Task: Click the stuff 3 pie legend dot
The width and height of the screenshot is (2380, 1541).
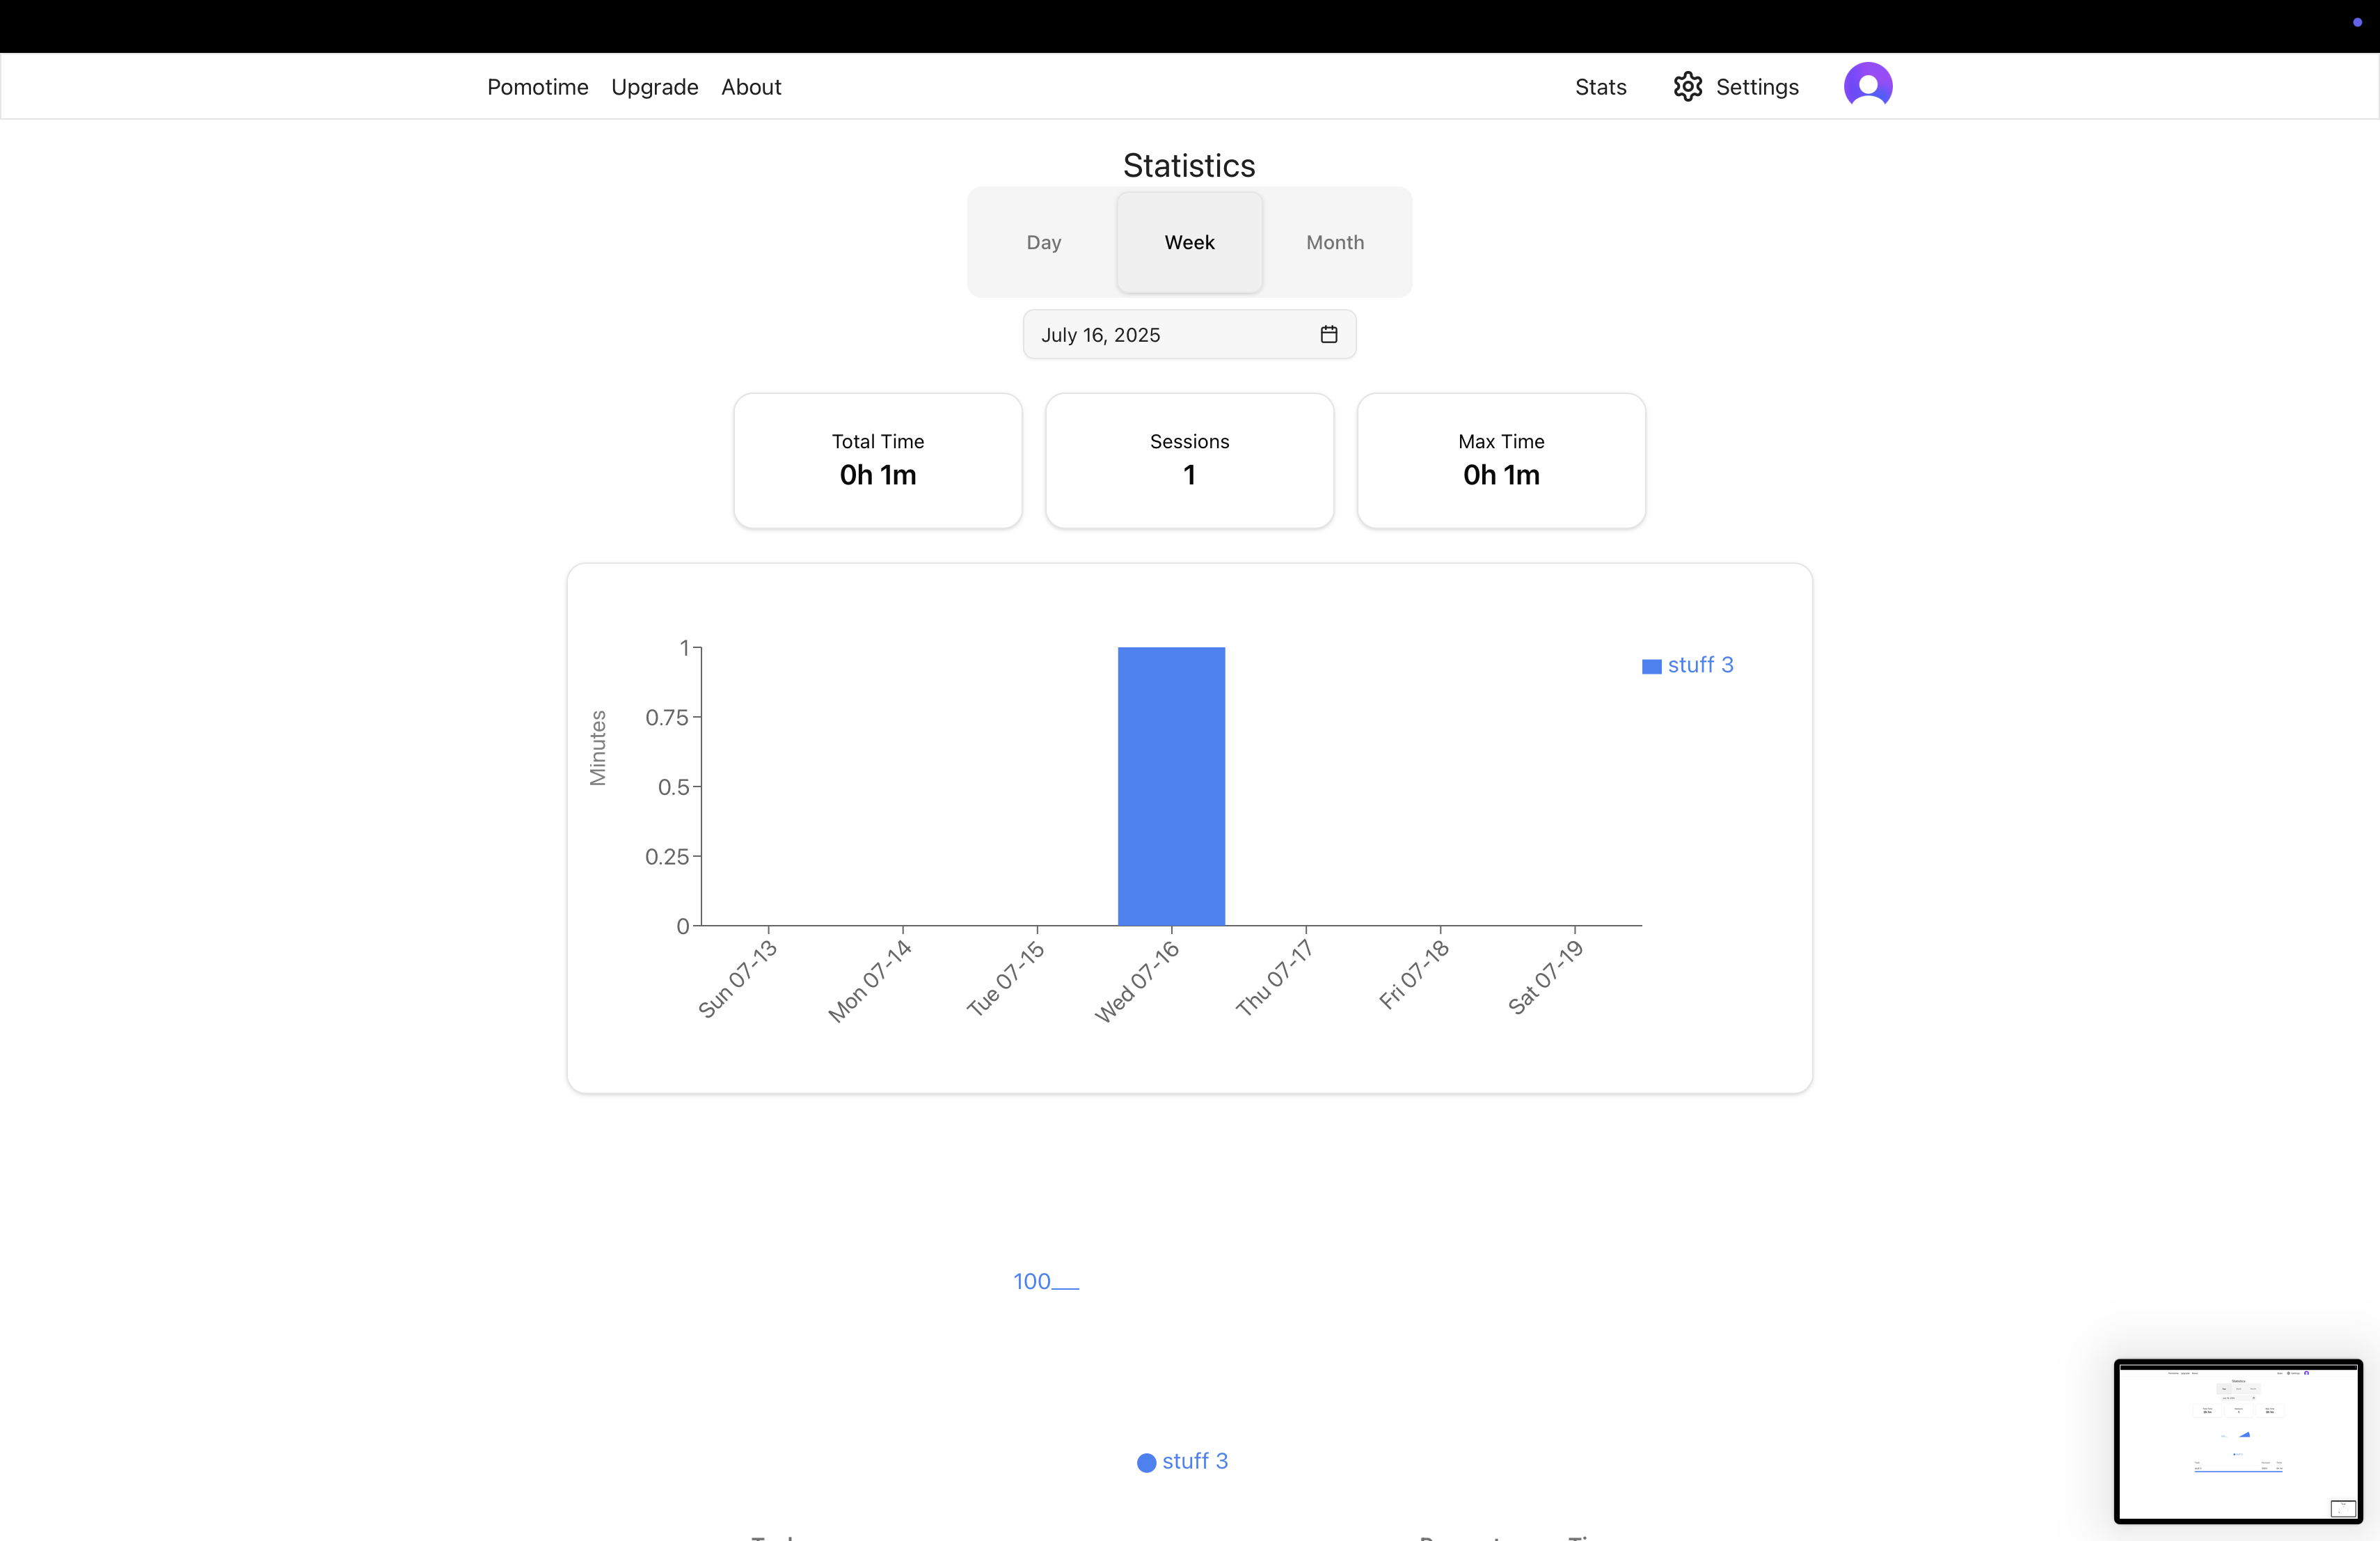Action: (1147, 1462)
